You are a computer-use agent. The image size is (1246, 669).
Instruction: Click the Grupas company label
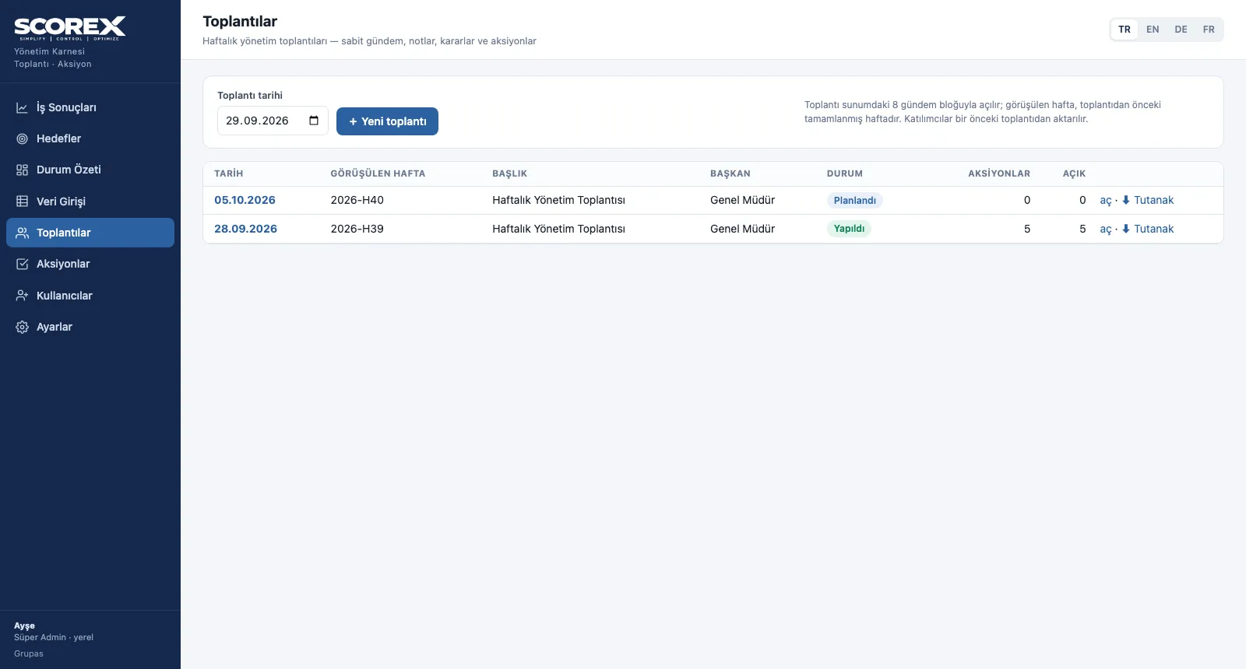(x=29, y=653)
